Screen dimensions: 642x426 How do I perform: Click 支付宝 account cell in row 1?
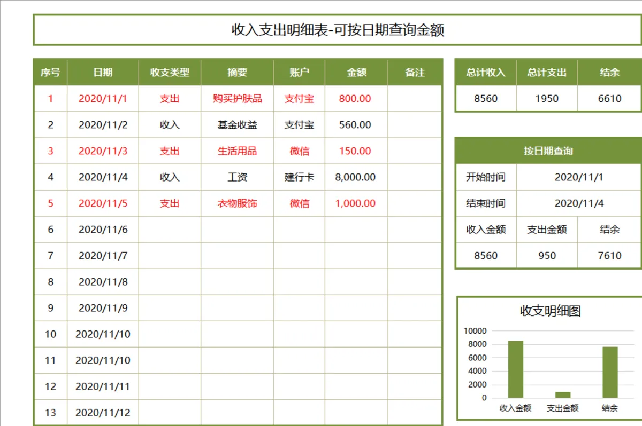point(300,99)
